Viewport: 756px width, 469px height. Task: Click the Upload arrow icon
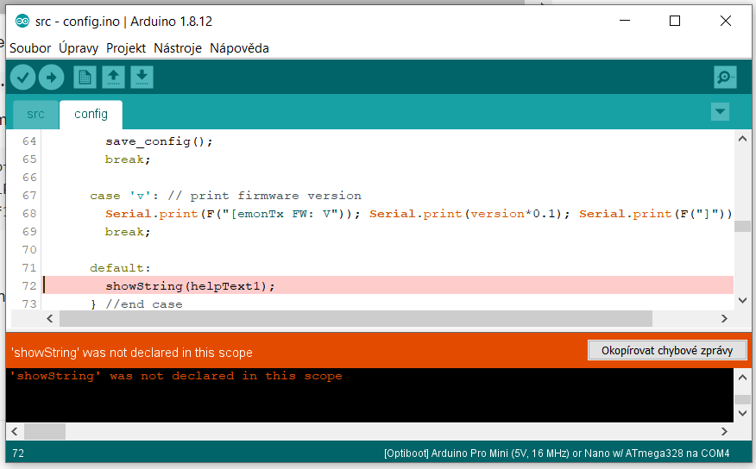(52, 78)
